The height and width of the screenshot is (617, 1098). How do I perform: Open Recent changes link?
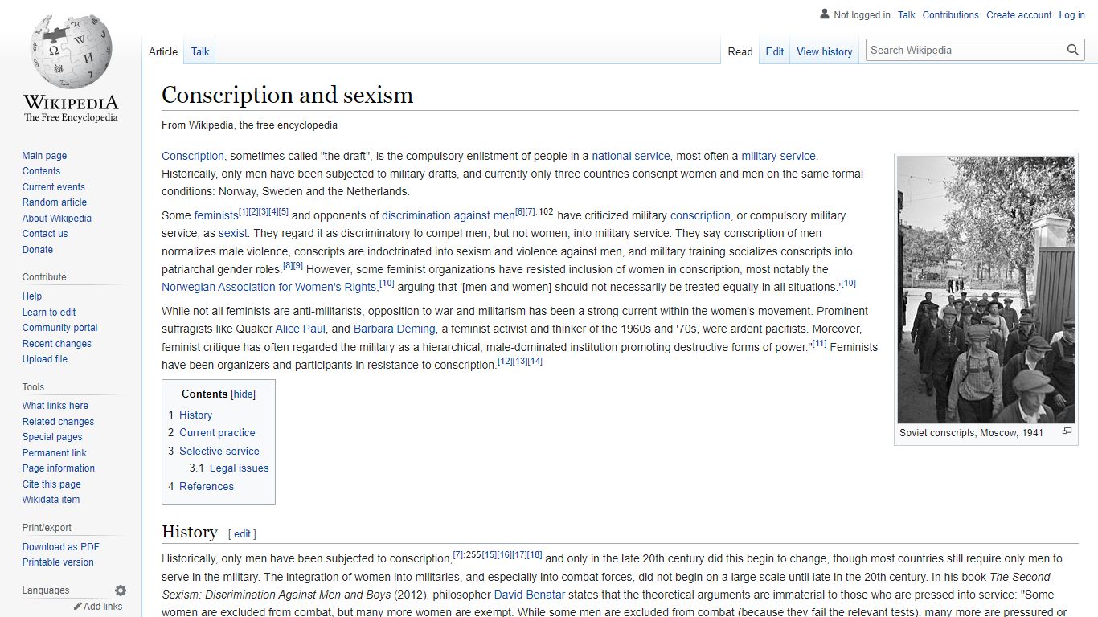tap(56, 344)
